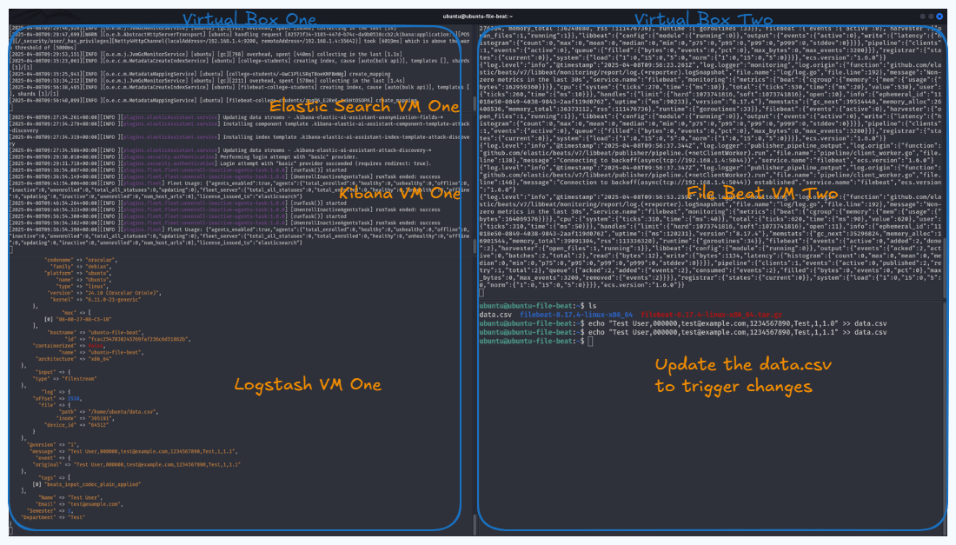This screenshot has height=545, width=956.
Task: Click the echo command ending in 1,1.1
Action: [738, 332]
